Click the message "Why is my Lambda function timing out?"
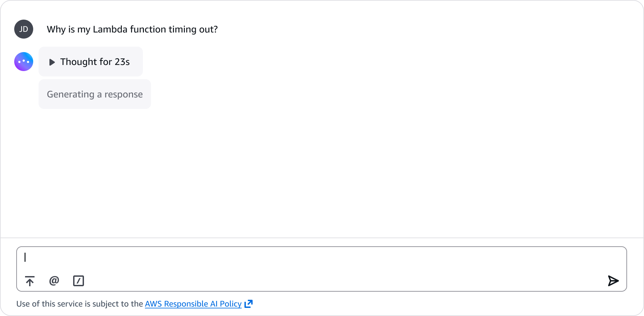The image size is (644, 316). click(x=132, y=29)
